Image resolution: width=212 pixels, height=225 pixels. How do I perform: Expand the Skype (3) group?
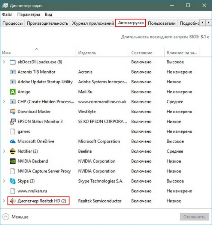click(4, 181)
